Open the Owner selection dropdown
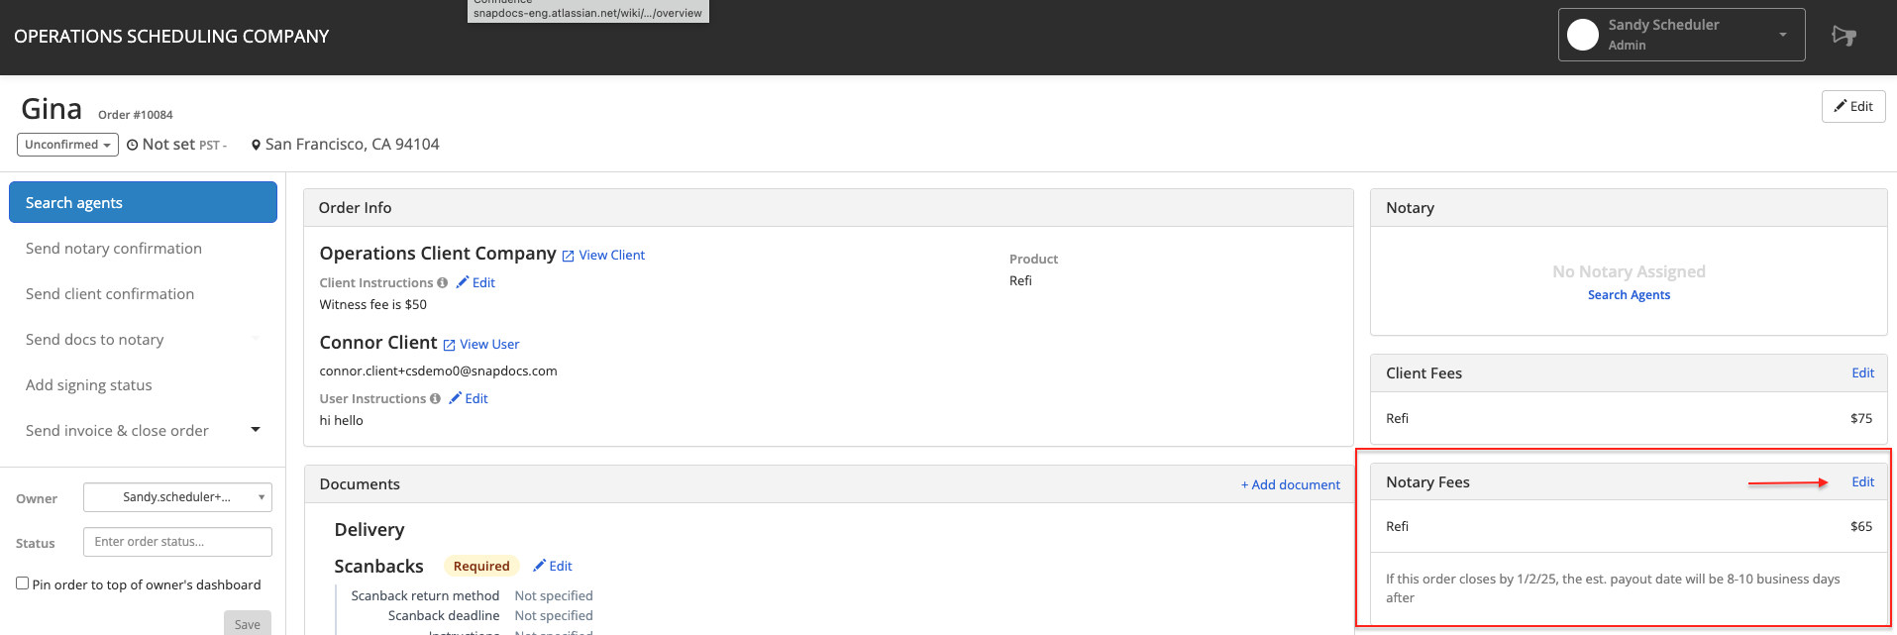This screenshot has height=635, width=1897. [177, 497]
